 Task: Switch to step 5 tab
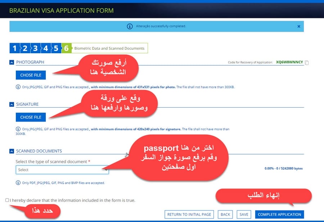click(x=56, y=48)
